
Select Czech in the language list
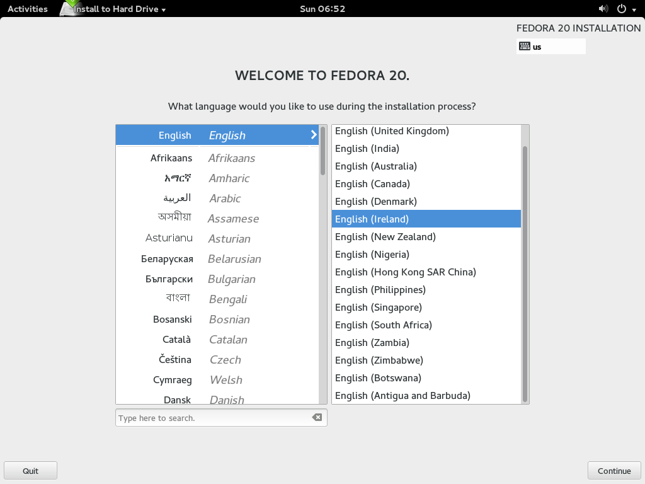pyautogui.click(x=217, y=360)
